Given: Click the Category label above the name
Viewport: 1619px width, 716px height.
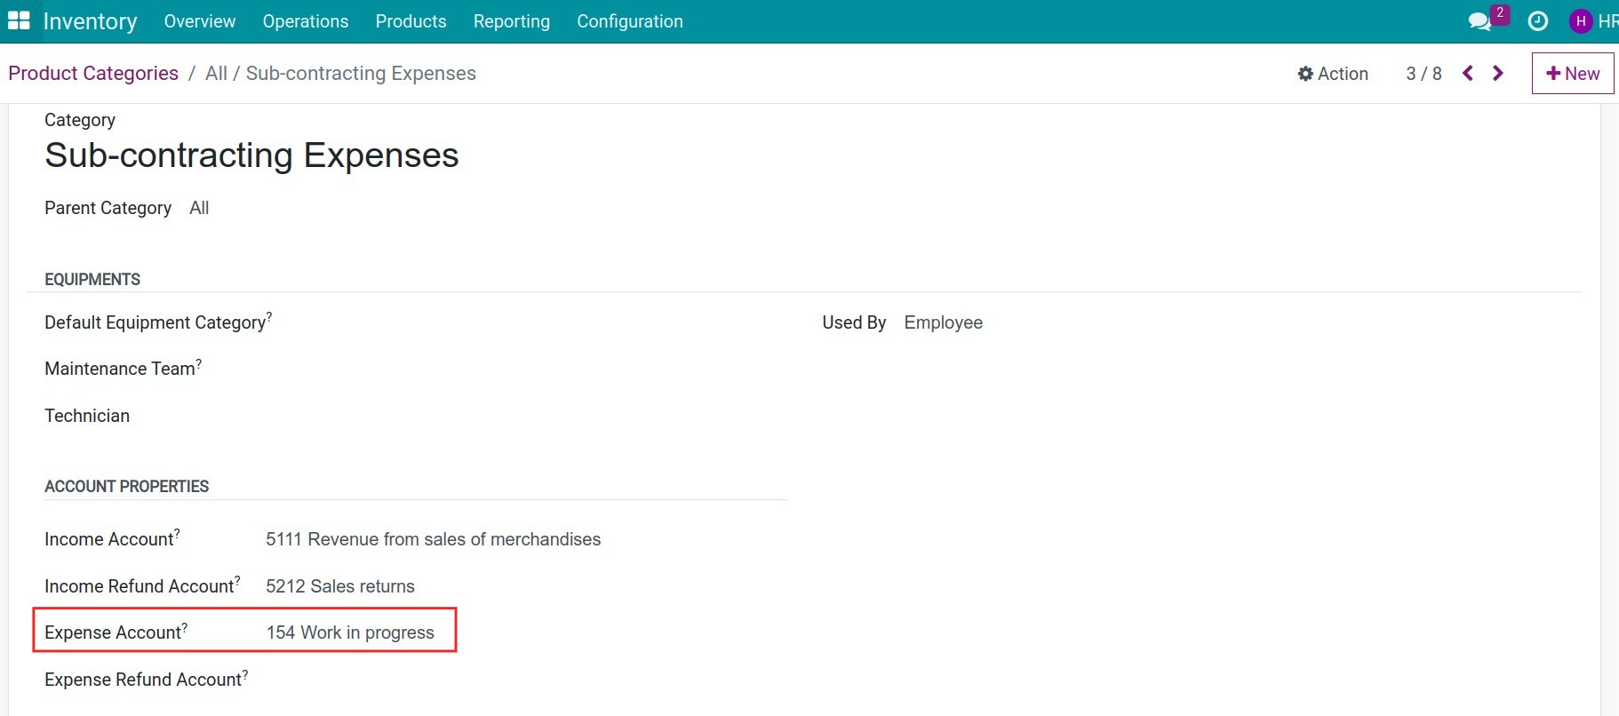Looking at the screenshot, I should click(80, 120).
